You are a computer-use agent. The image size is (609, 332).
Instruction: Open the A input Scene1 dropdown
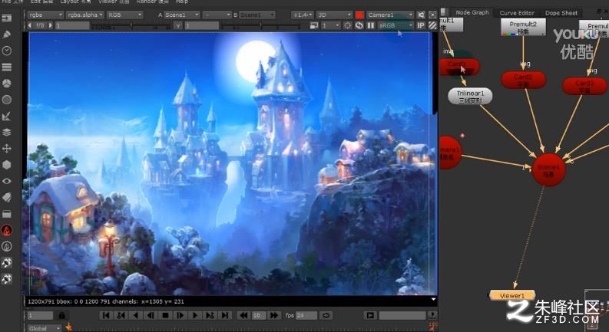click(181, 15)
